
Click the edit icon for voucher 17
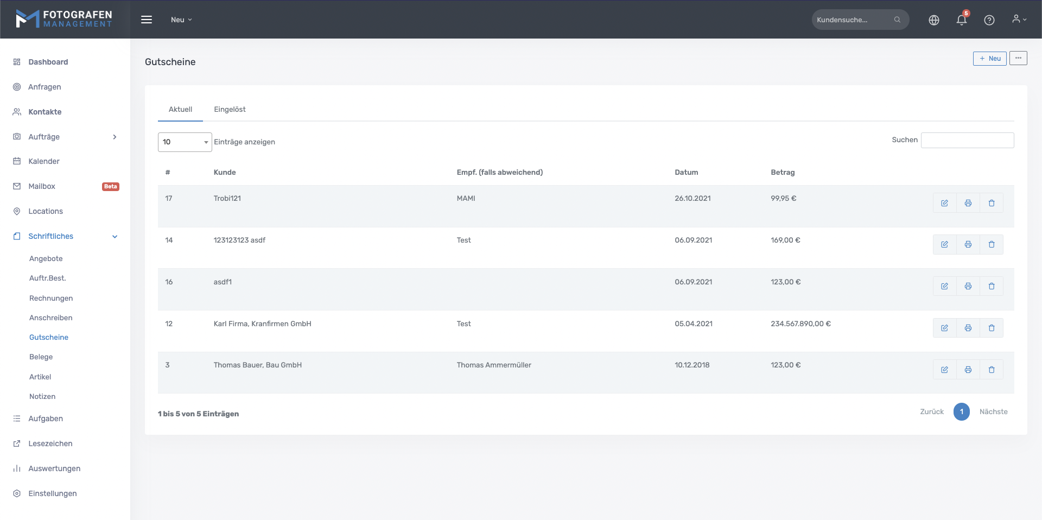coord(944,203)
